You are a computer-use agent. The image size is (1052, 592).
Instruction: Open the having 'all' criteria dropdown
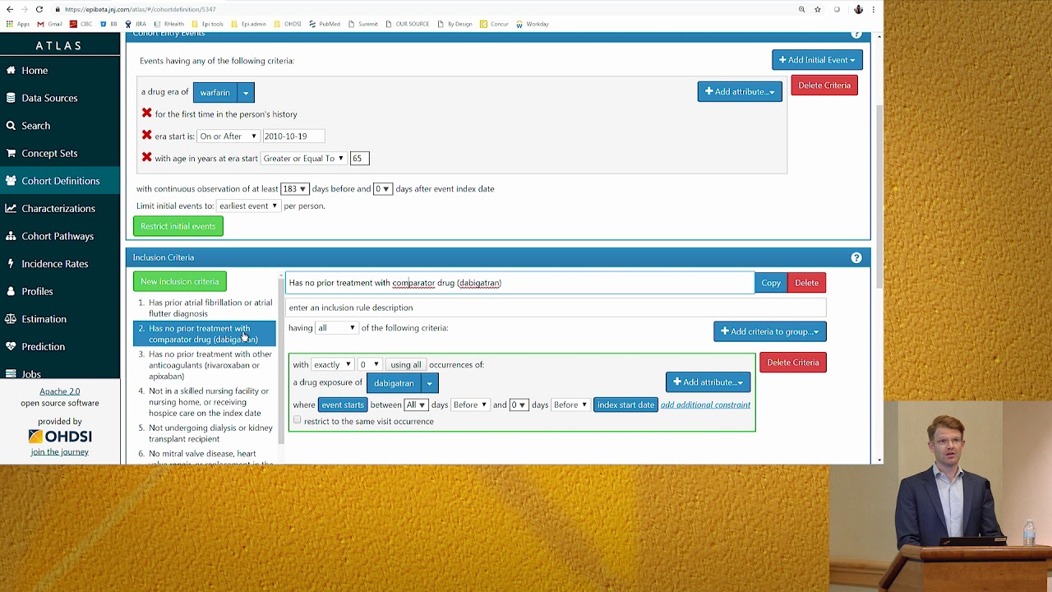click(x=336, y=328)
